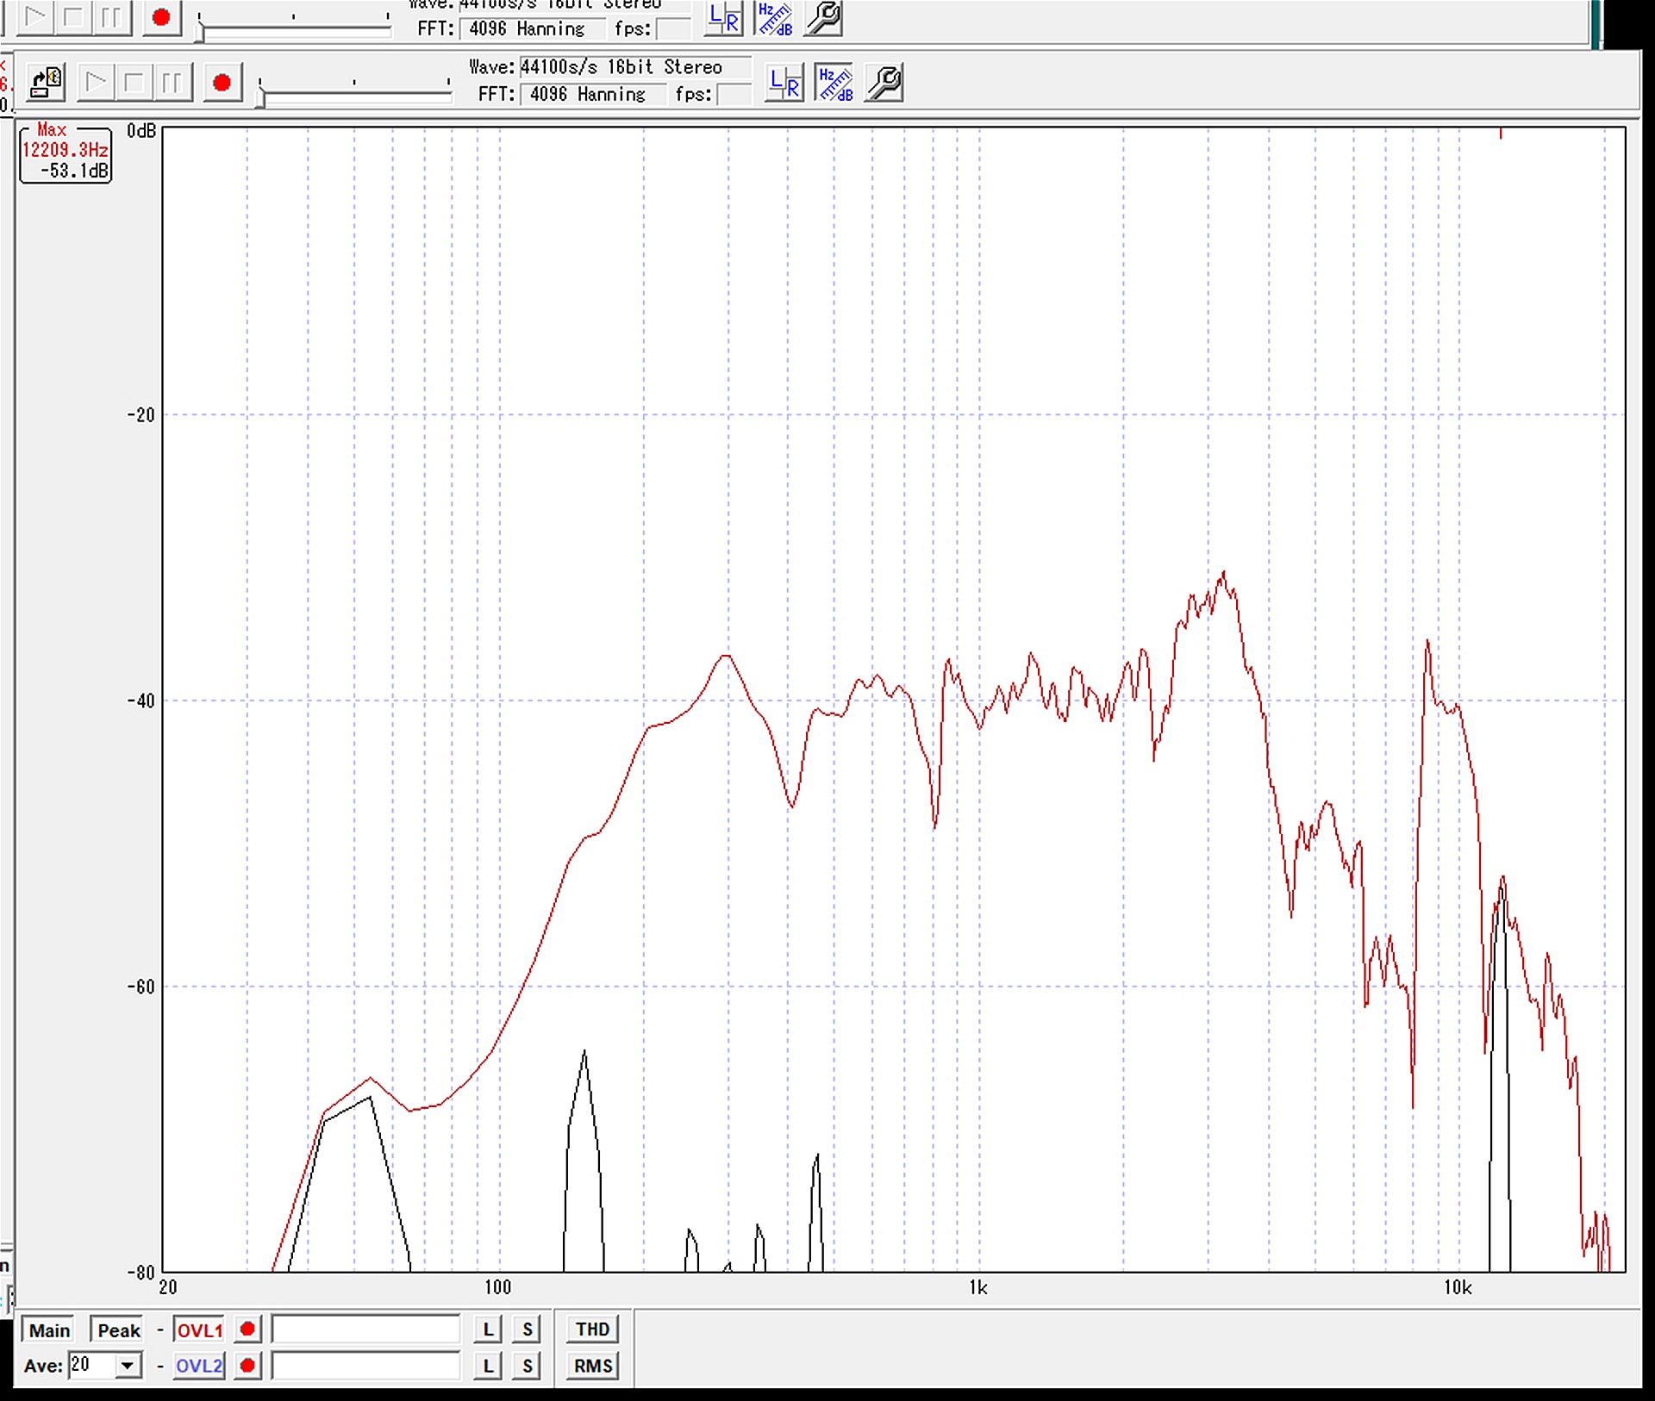
Task: Open the Hz/dB axis settings icon in lower toolbar
Action: click(x=834, y=83)
